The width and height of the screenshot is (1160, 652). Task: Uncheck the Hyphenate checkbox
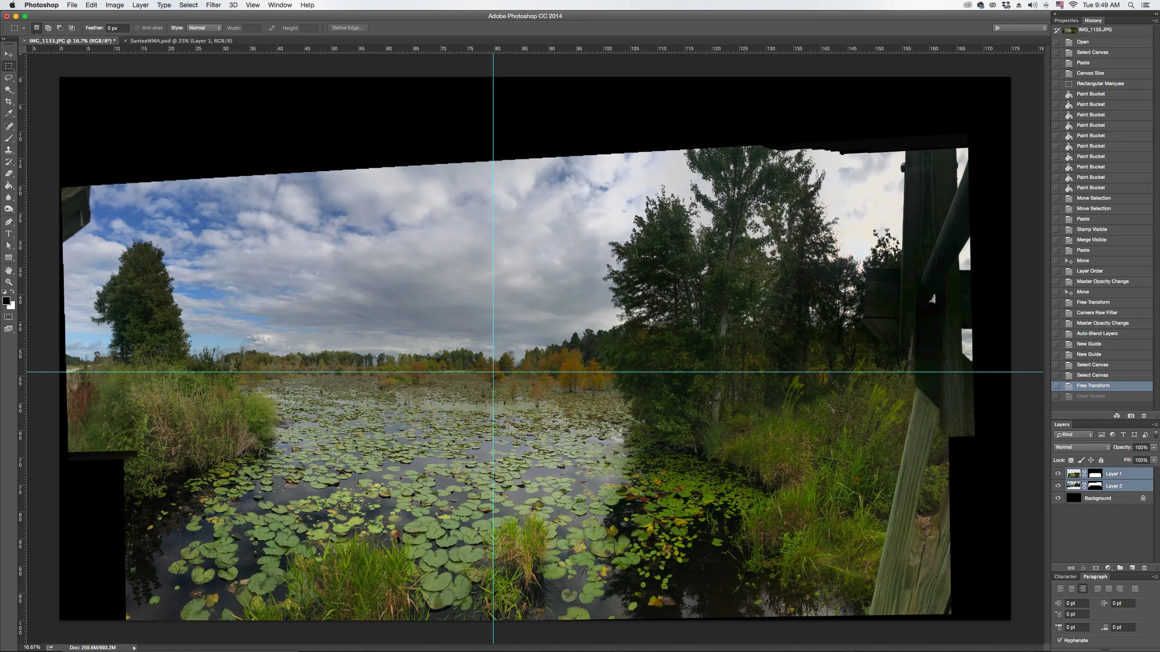1060,640
